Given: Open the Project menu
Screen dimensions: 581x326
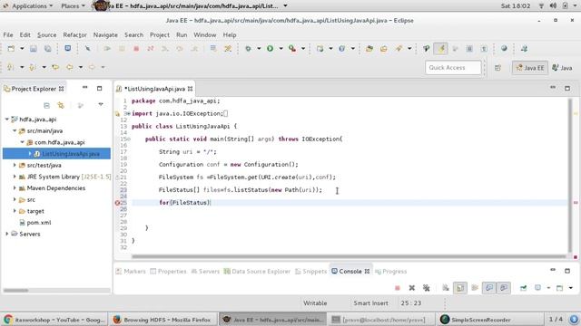Looking at the screenshot, I should [x=160, y=34].
